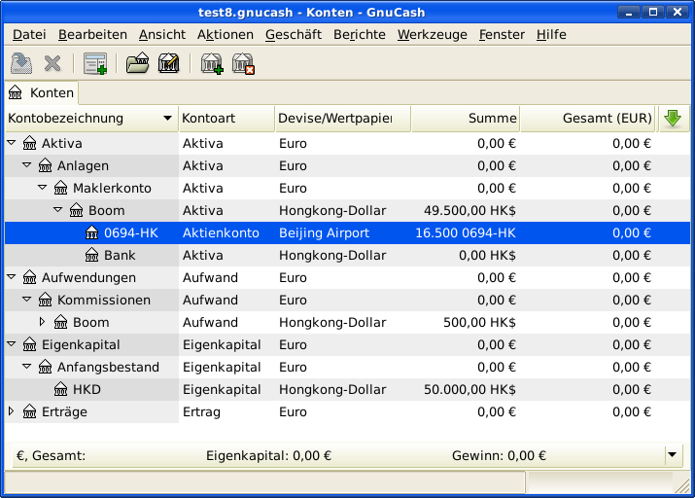
Task: Collapse the Aktiva account tree
Action: click(x=12, y=143)
